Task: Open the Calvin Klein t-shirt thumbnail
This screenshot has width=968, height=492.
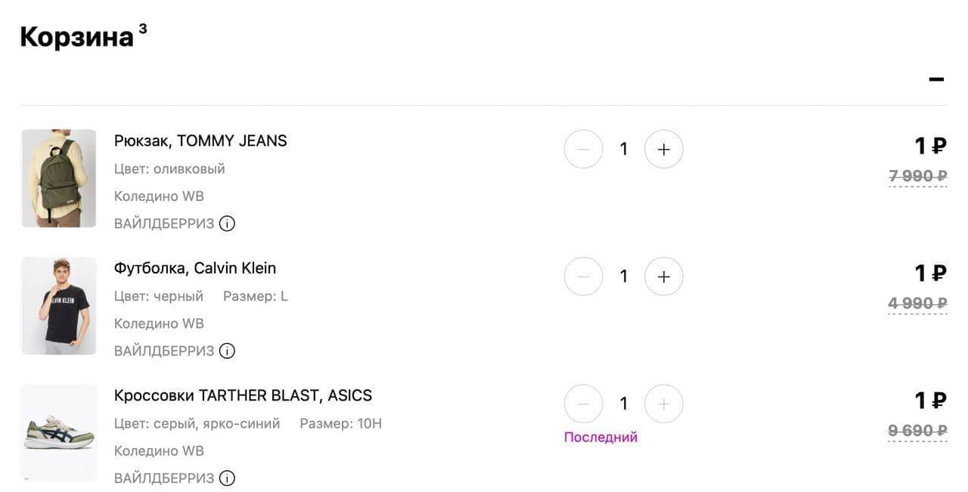Action: 59,305
